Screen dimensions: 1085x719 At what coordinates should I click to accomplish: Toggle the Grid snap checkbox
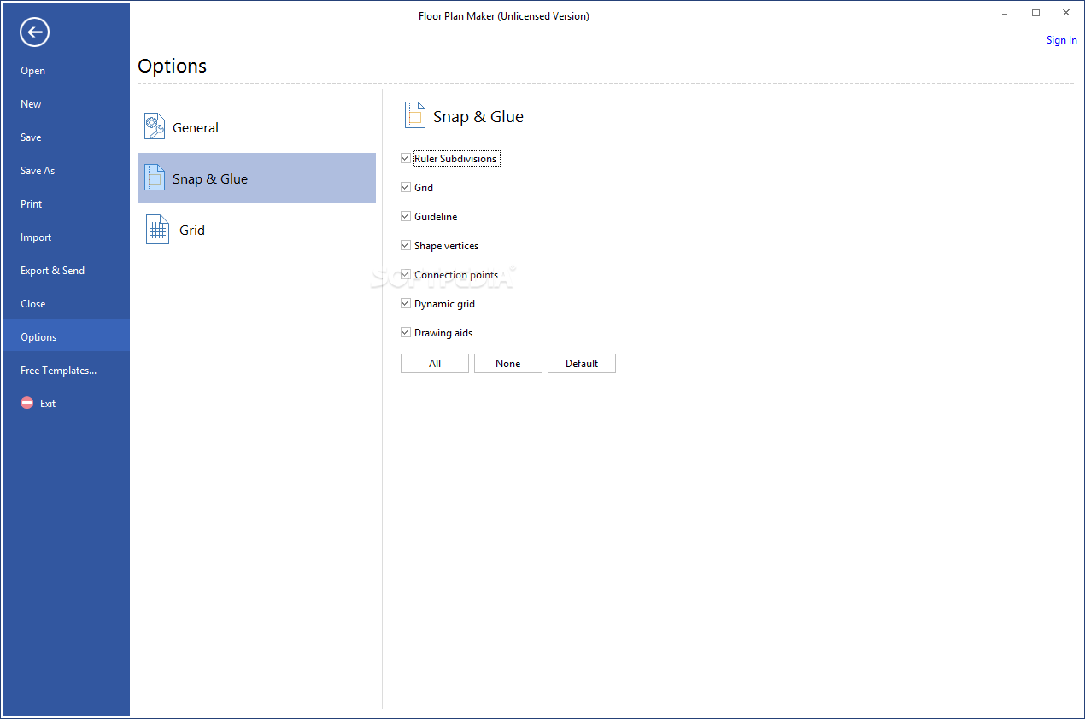point(406,187)
